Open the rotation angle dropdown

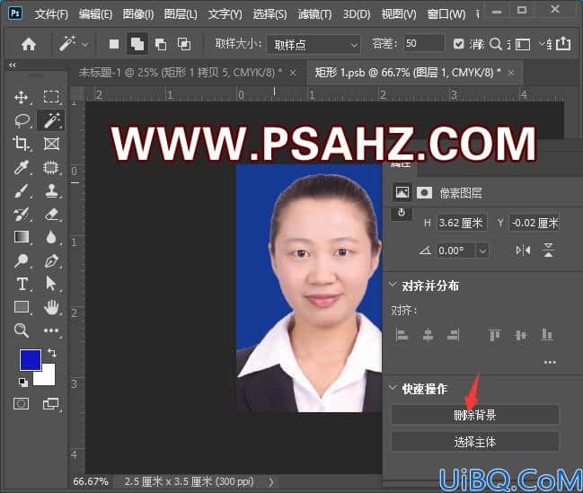pos(482,251)
